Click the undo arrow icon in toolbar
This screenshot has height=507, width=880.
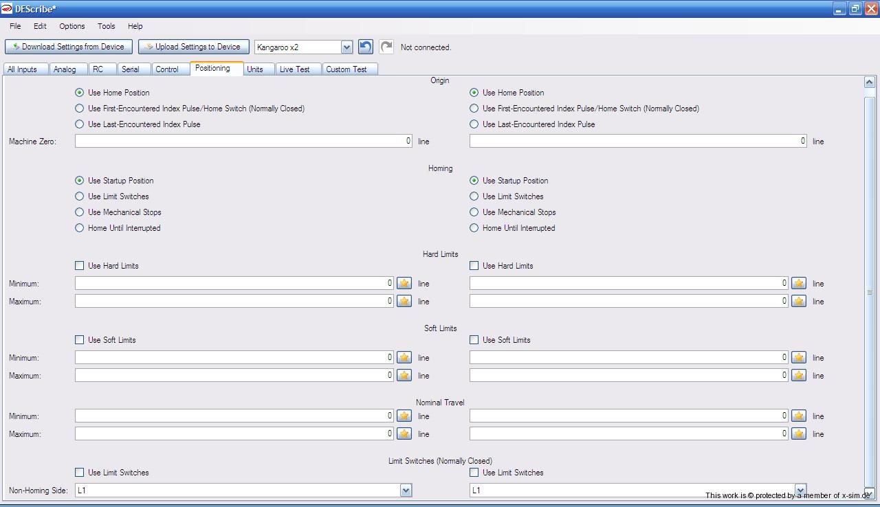pyautogui.click(x=366, y=47)
